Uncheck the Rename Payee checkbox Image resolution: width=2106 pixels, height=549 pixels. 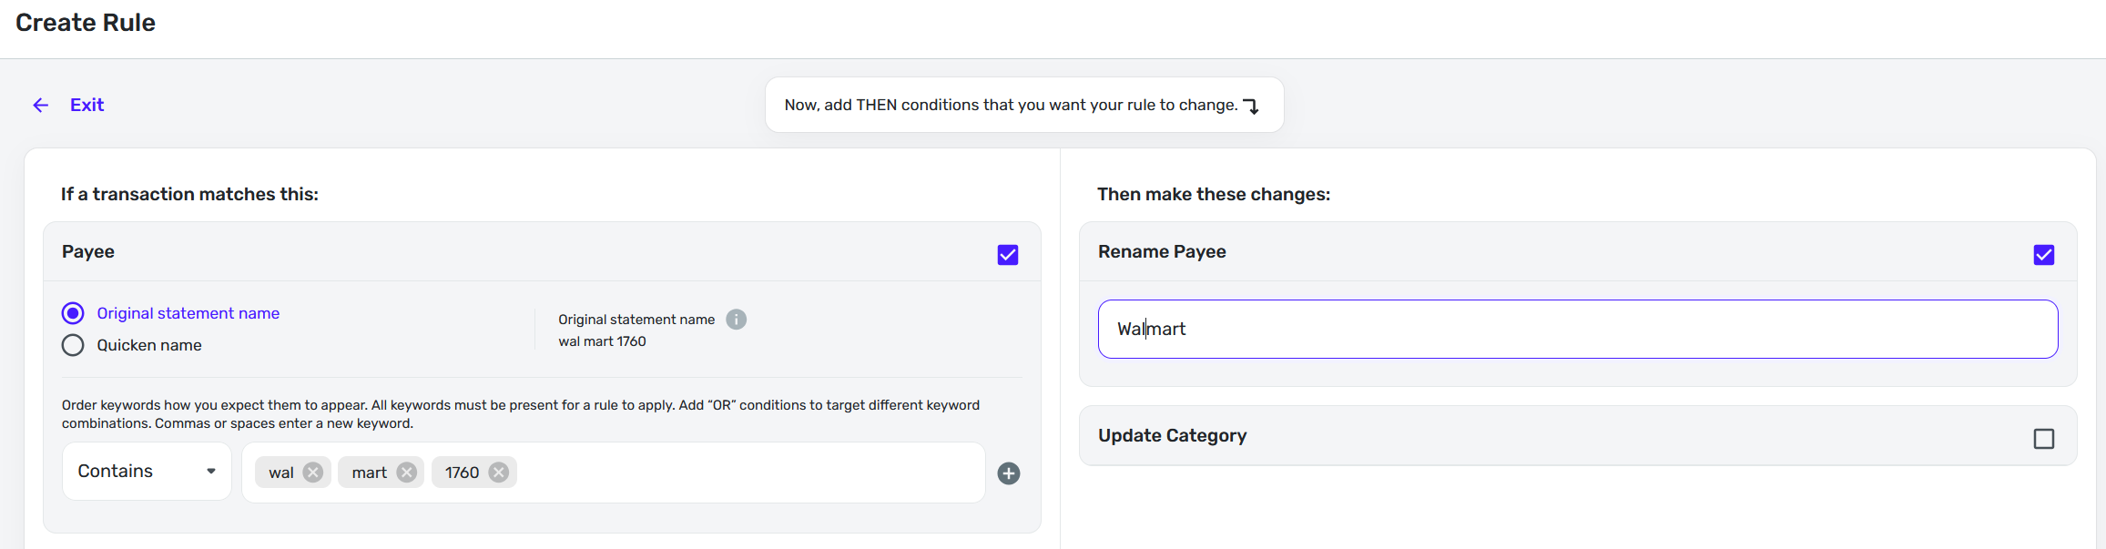click(2044, 255)
